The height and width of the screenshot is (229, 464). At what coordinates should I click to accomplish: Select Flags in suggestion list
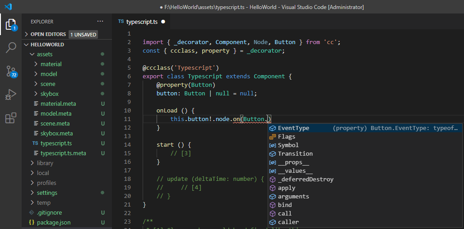(366, 137)
